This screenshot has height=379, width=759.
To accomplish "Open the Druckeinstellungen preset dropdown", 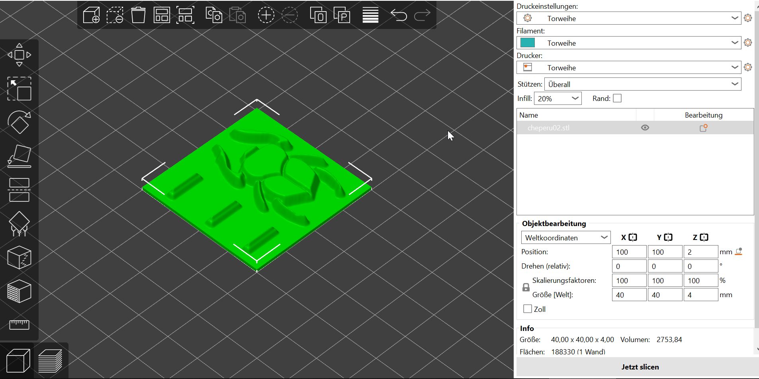I will click(629, 18).
